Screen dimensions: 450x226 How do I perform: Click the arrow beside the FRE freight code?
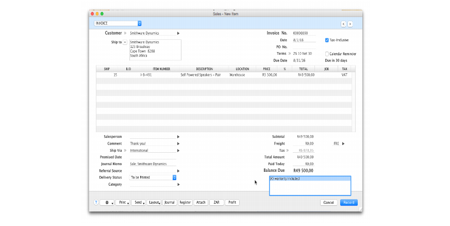click(343, 143)
